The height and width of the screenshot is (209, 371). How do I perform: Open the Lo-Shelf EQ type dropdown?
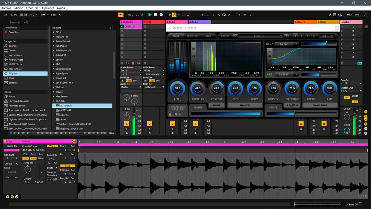[x=286, y=74]
